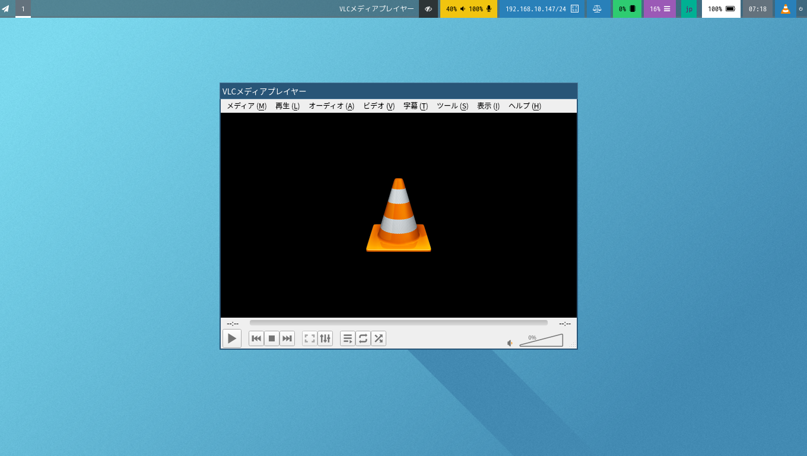Enable random shuffle playback
The height and width of the screenshot is (456, 807).
pos(379,338)
